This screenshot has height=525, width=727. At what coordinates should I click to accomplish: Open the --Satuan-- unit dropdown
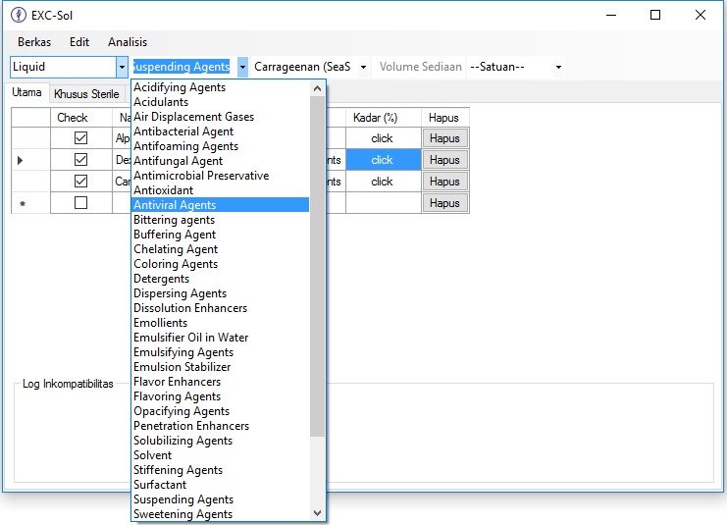[x=558, y=67]
